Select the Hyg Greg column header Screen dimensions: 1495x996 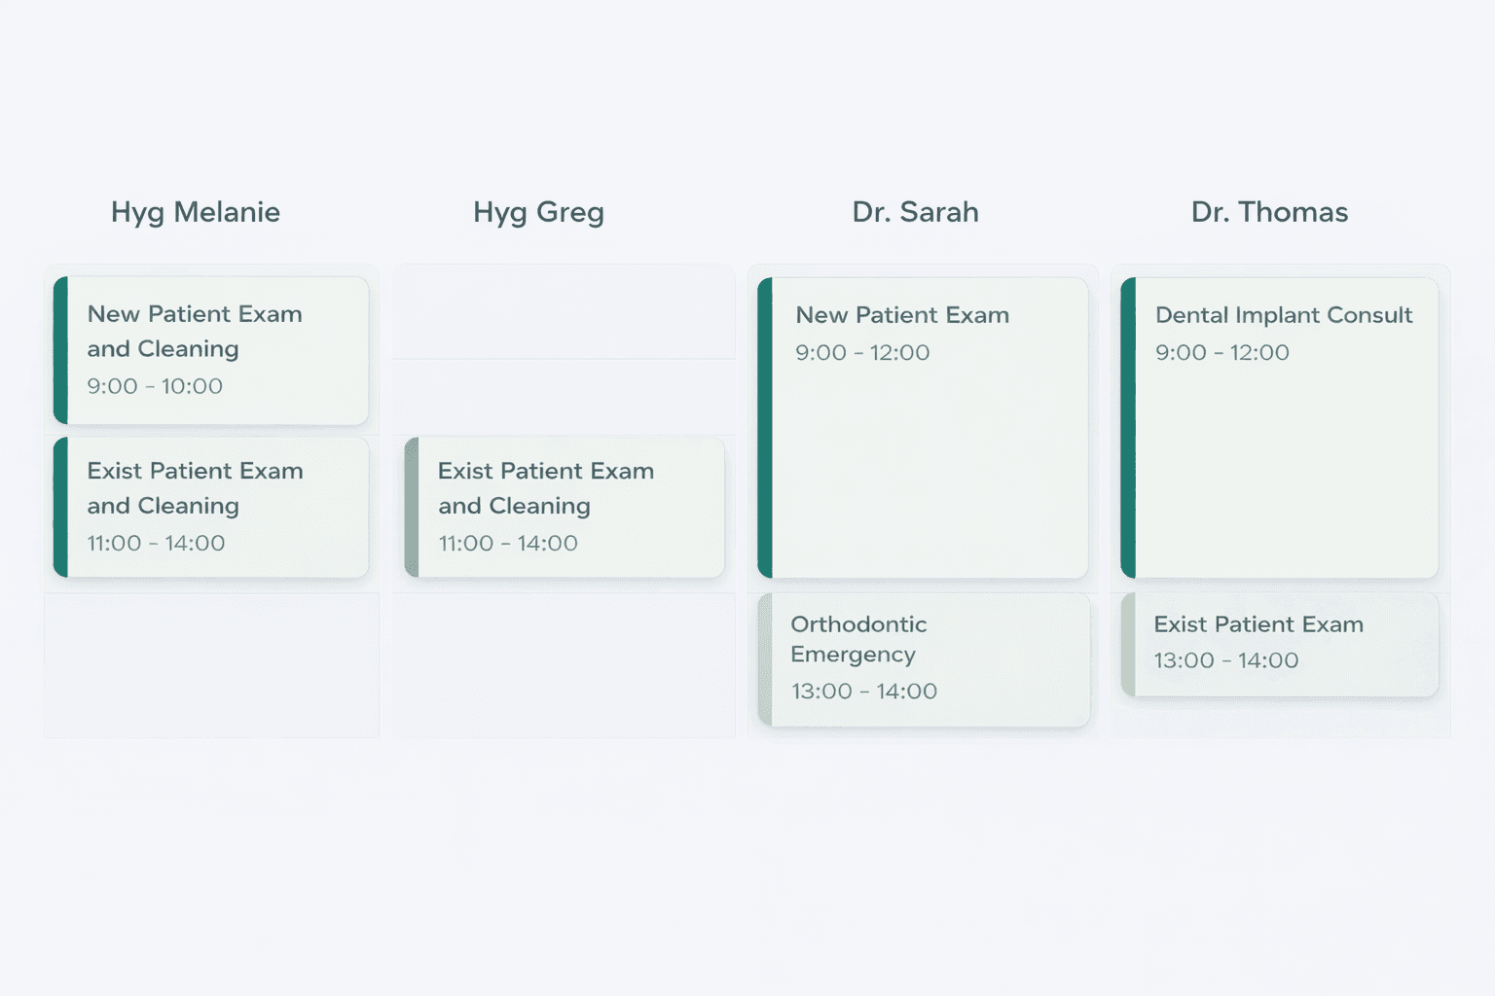coord(538,212)
